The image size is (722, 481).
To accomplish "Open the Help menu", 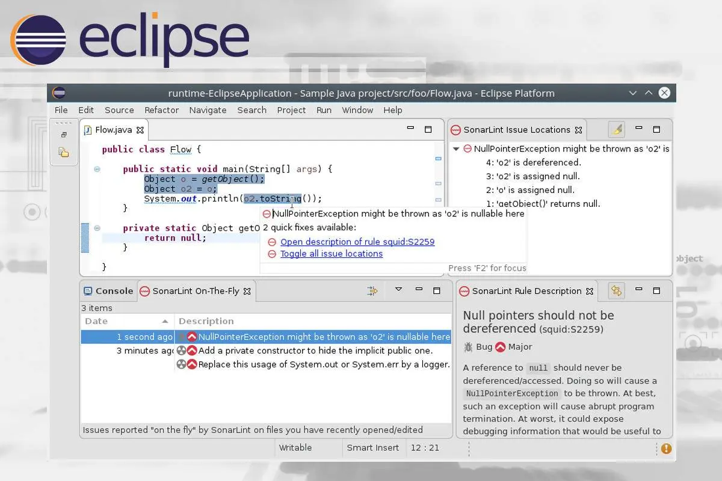I will click(x=393, y=110).
